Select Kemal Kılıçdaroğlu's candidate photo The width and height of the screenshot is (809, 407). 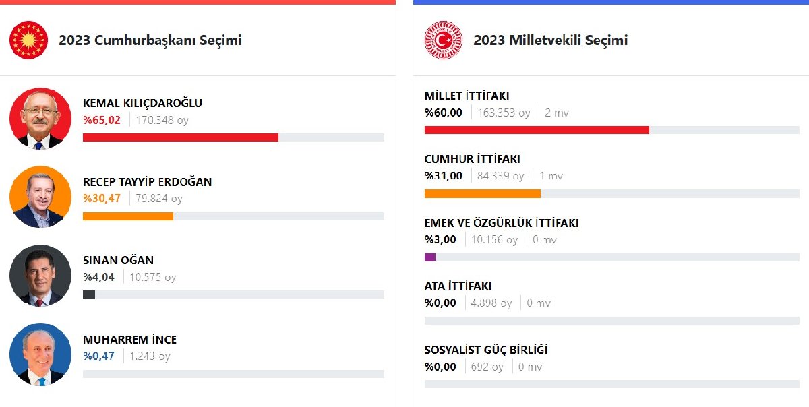click(40, 118)
